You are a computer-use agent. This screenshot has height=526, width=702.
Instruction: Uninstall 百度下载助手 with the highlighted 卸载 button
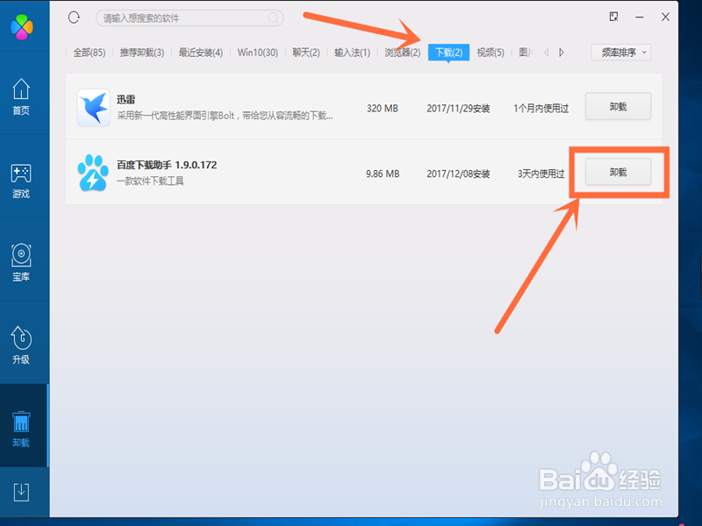pos(617,173)
